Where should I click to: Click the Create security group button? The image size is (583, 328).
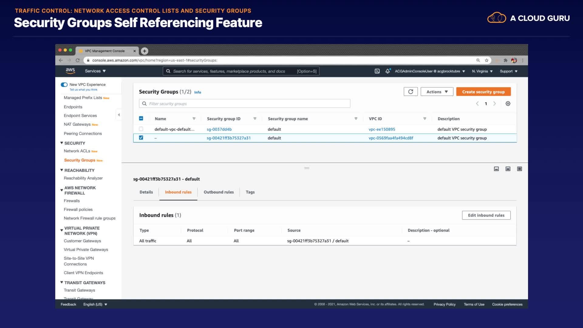click(483, 92)
